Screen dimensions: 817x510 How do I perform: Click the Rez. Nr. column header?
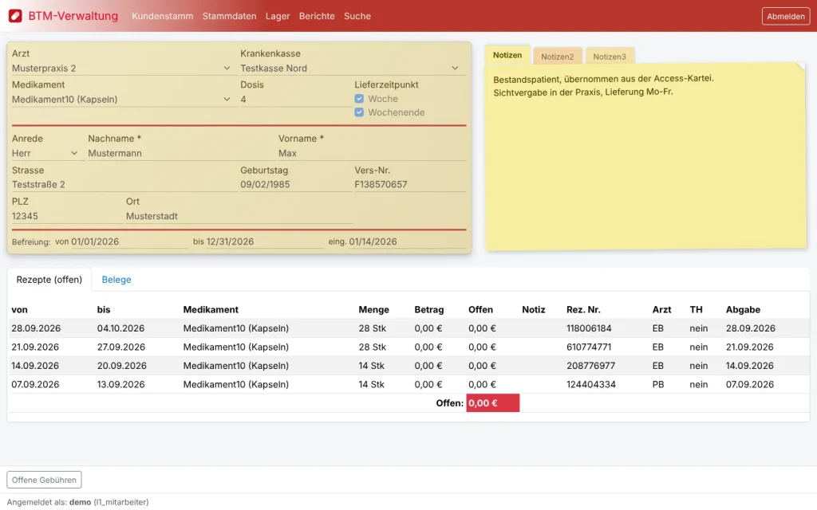coord(583,310)
